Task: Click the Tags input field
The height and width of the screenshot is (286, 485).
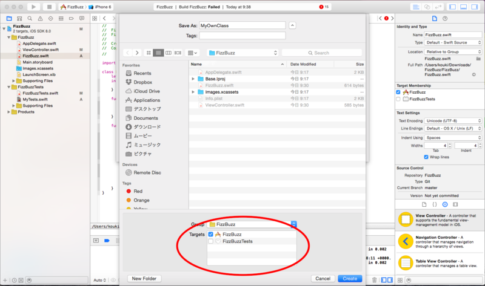Action: 242,36
